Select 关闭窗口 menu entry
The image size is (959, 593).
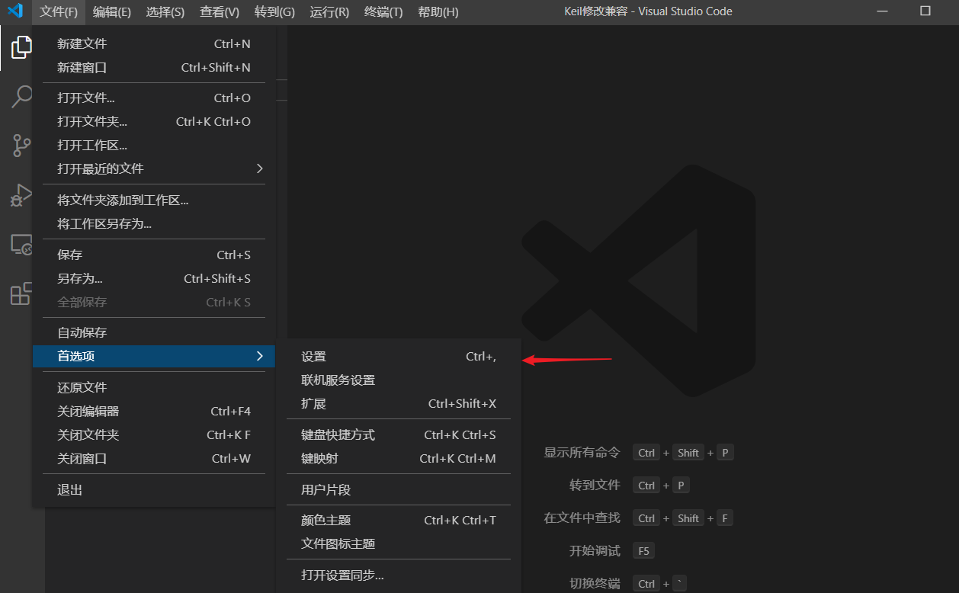click(x=154, y=459)
